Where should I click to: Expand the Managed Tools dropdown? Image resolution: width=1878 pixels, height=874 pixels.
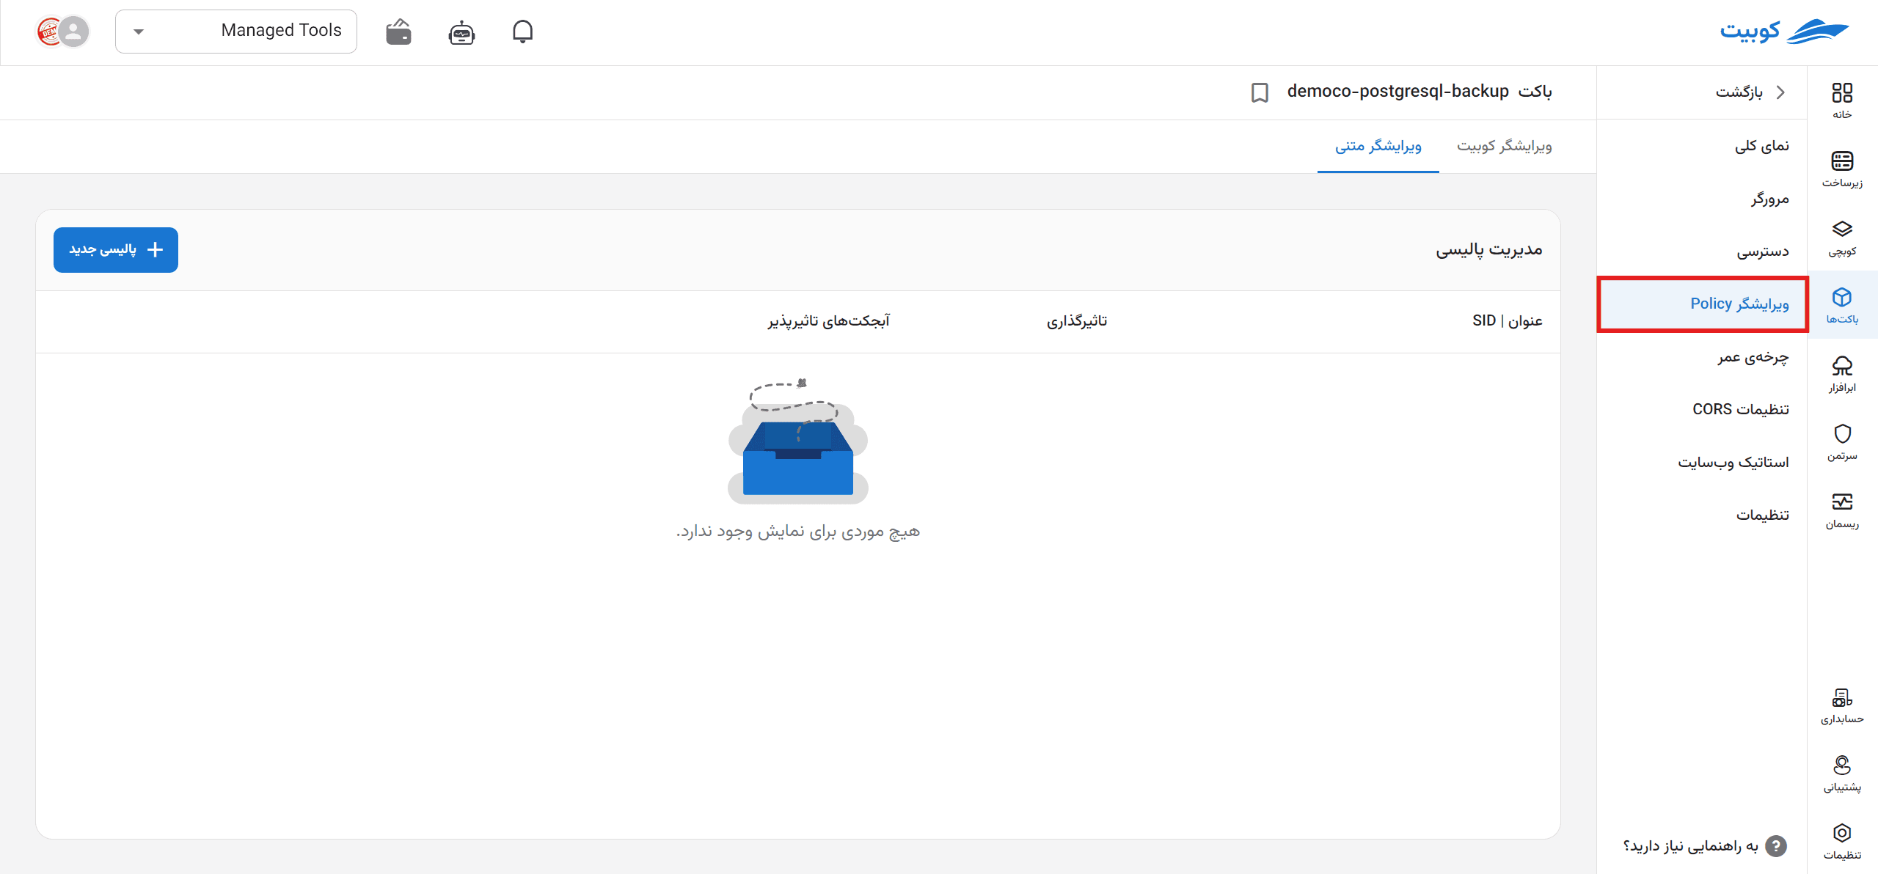coord(236,32)
